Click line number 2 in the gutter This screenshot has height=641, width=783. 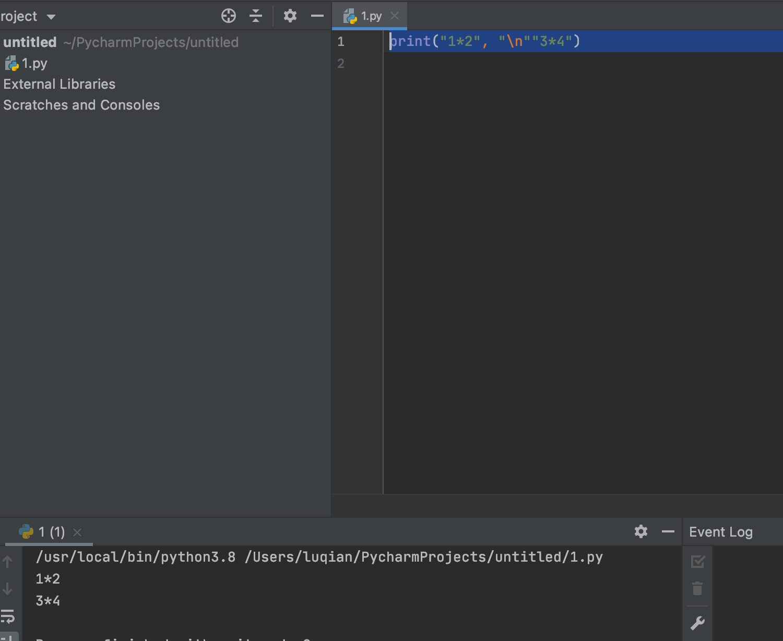click(341, 64)
